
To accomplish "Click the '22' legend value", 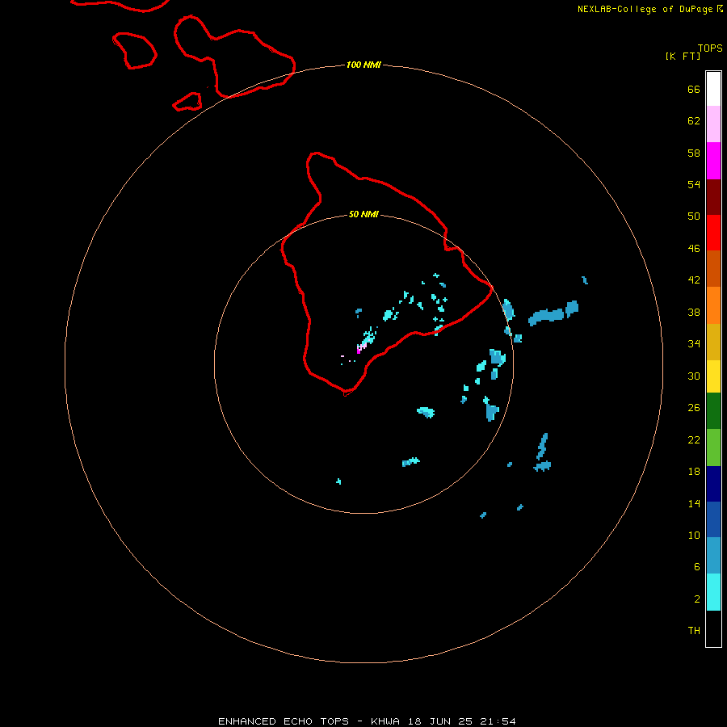I will click(694, 440).
